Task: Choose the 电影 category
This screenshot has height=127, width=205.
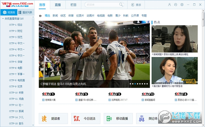Action: tap(110, 16)
